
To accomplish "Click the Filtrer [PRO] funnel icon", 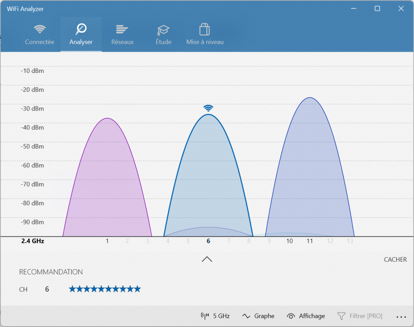I will [x=341, y=316].
